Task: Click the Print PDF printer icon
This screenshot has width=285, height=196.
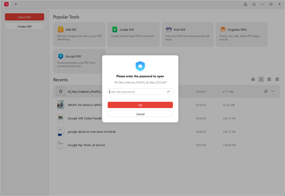Action: point(168,30)
